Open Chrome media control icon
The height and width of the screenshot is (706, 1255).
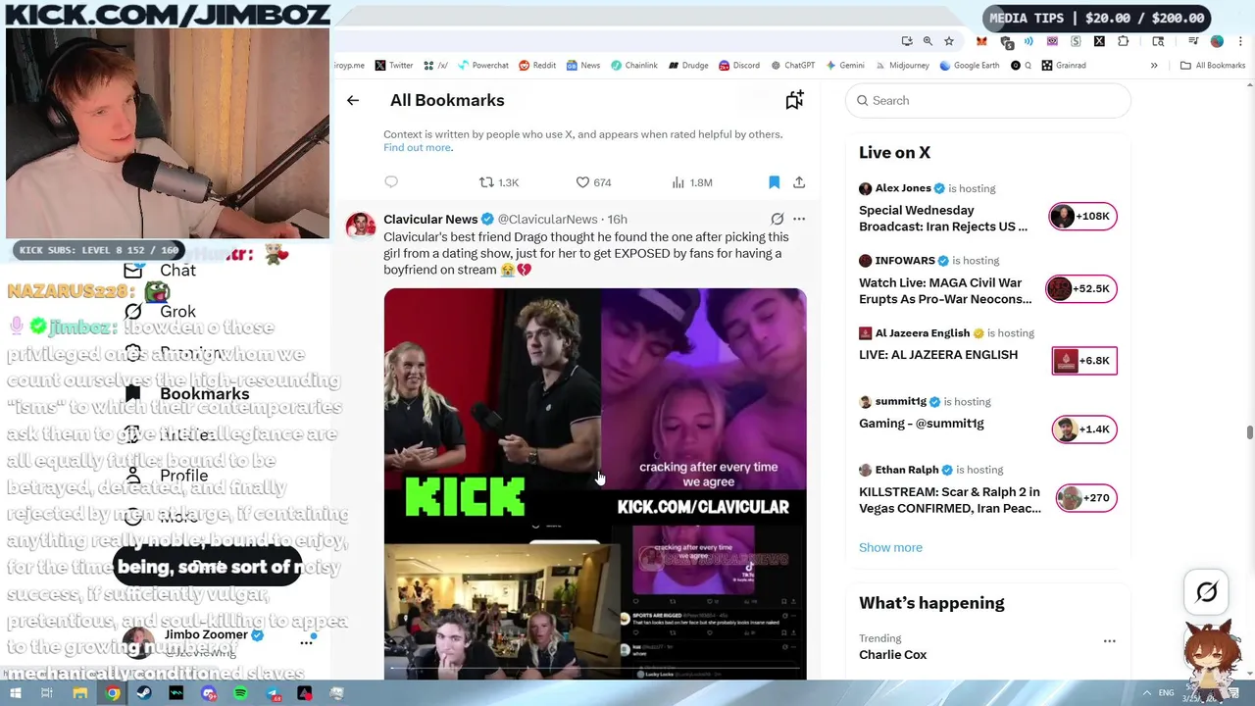[x=1193, y=41]
